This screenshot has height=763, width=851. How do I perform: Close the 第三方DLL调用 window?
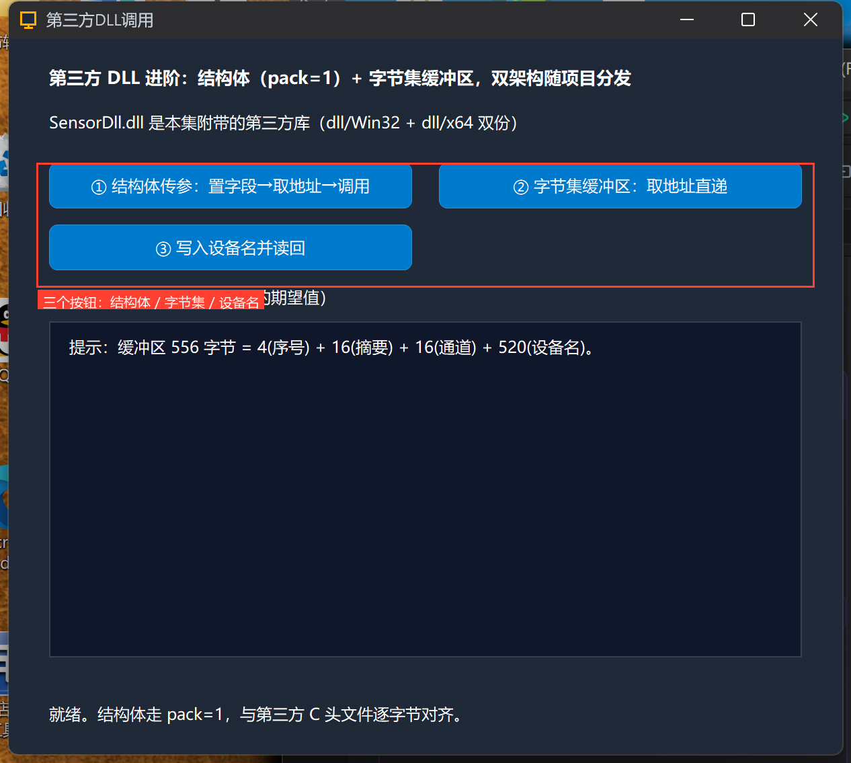[811, 19]
